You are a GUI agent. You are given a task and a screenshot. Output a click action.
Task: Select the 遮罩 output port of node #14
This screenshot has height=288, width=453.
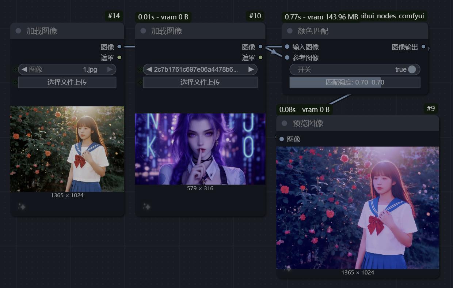point(119,57)
